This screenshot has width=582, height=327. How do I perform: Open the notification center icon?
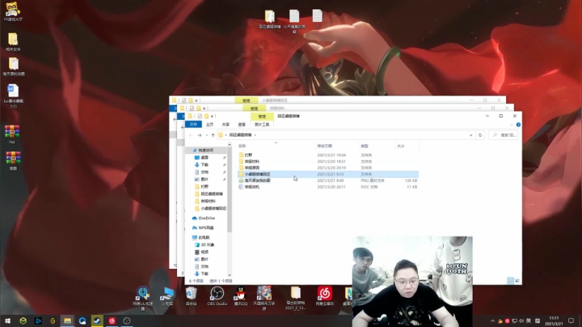pyautogui.click(x=571, y=321)
